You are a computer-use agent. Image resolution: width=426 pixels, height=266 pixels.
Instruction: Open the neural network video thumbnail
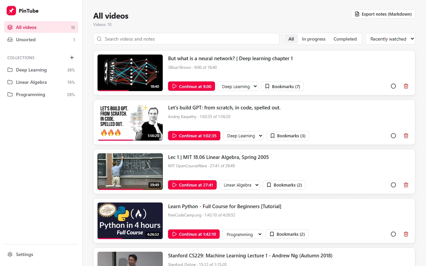[130, 73]
